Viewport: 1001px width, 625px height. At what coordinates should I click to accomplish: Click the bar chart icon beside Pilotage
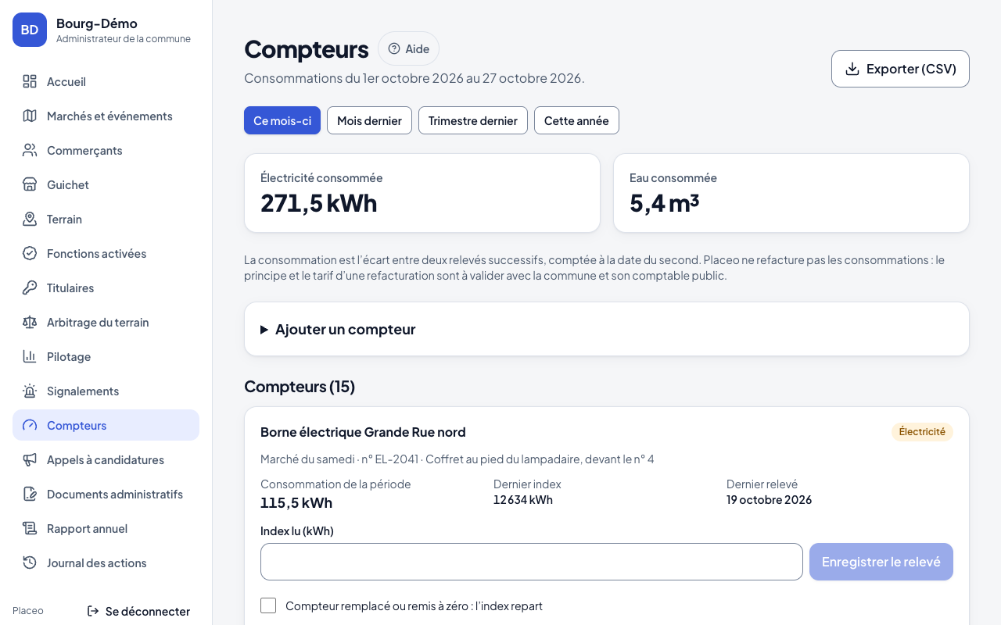tap(30, 357)
